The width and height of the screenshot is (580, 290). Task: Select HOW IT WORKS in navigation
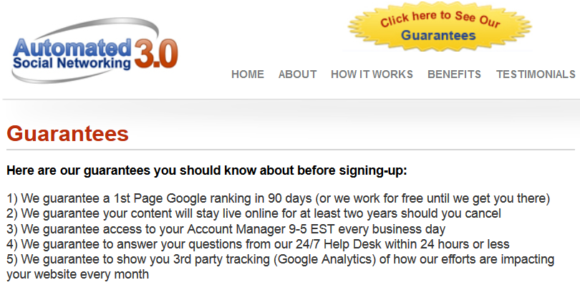[x=372, y=74]
